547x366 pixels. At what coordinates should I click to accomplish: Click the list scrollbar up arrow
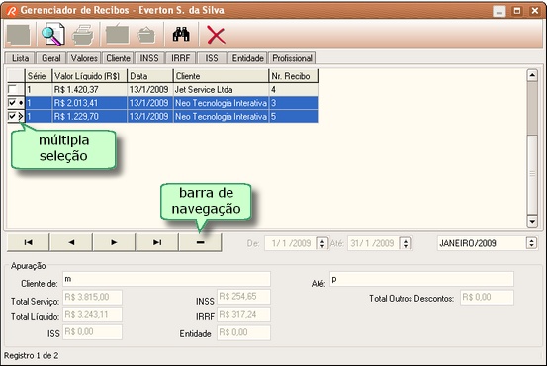532,75
